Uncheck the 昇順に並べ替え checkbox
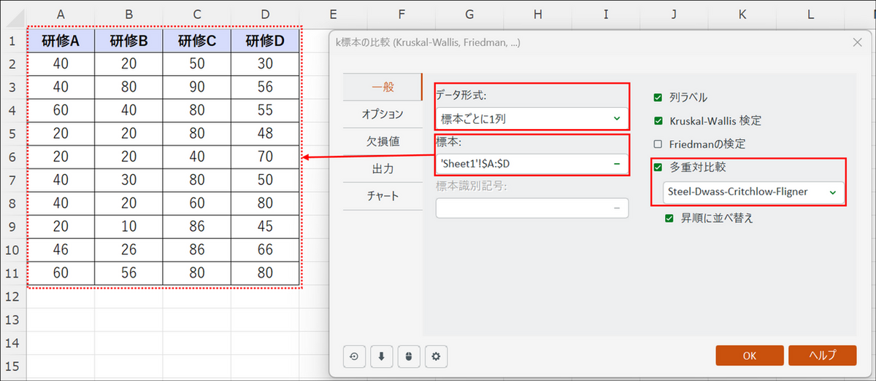Image resolution: width=876 pixels, height=381 pixels. click(x=669, y=218)
